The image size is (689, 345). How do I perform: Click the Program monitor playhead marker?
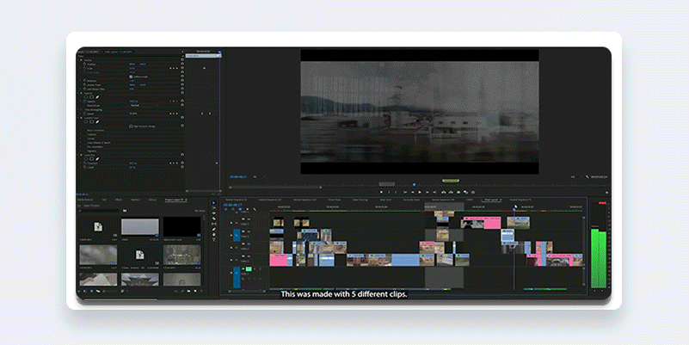[414, 185]
